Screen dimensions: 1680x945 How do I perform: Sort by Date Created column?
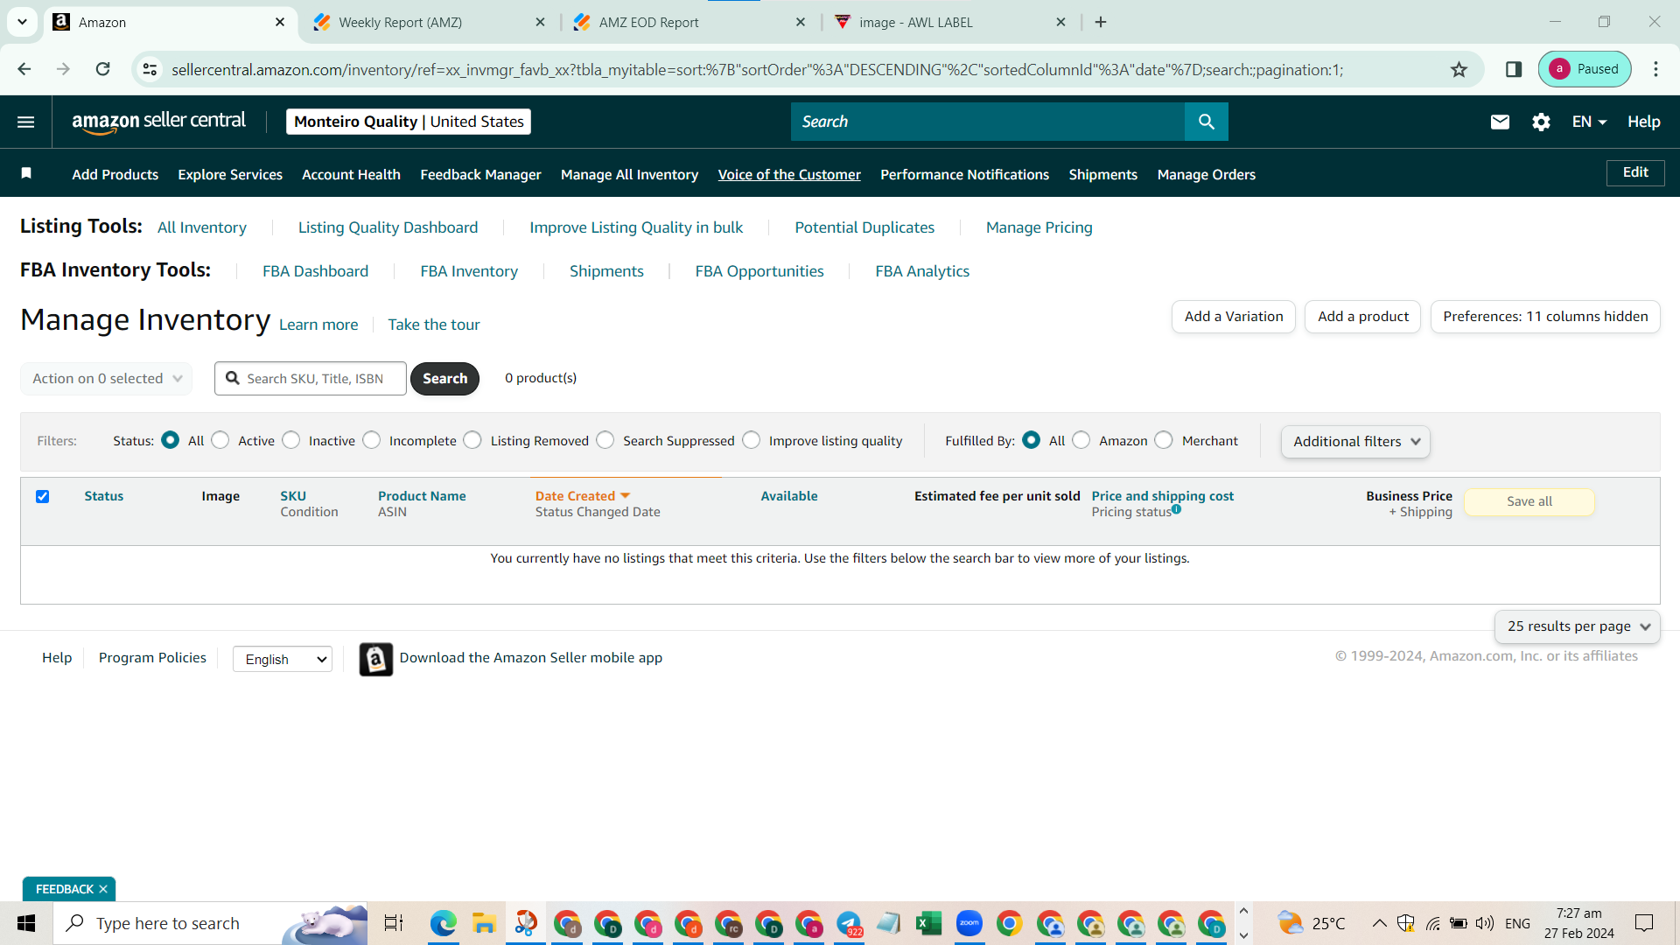tap(583, 496)
